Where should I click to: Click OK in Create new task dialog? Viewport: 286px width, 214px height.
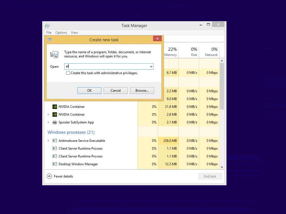click(89, 91)
